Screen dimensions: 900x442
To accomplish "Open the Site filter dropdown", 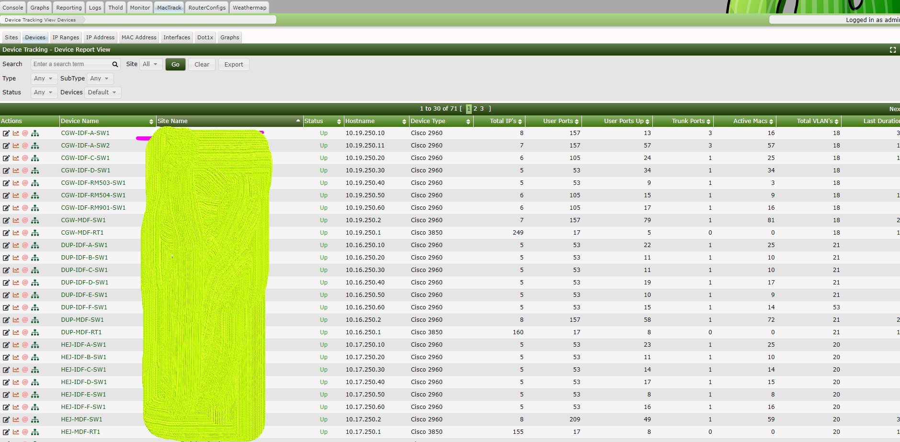I will [x=150, y=64].
